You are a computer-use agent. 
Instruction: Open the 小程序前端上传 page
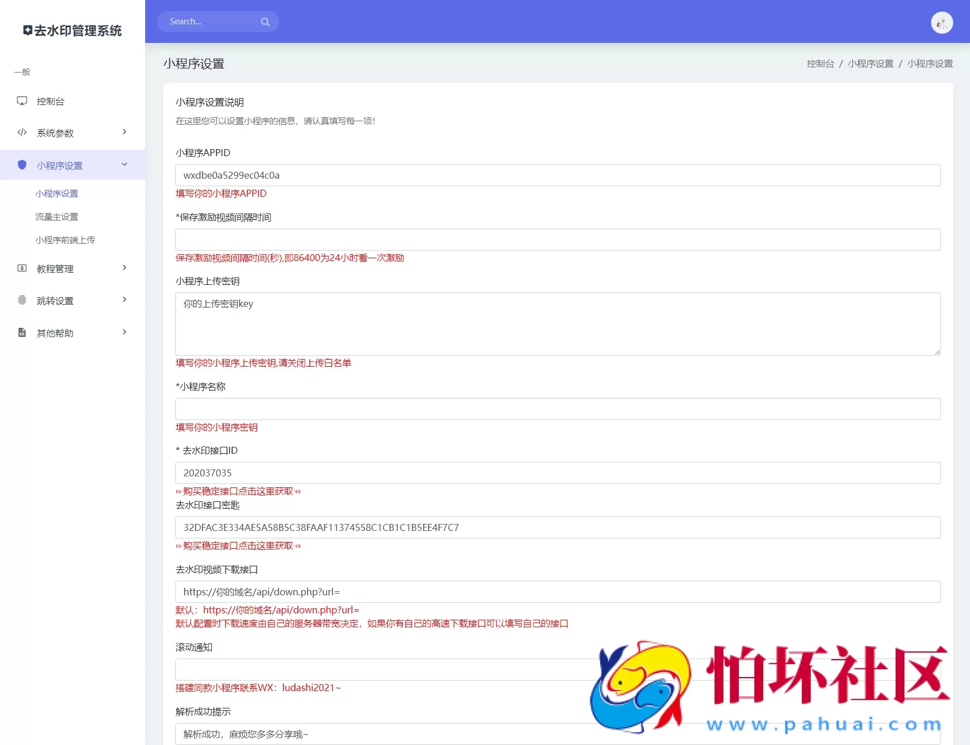coord(65,239)
